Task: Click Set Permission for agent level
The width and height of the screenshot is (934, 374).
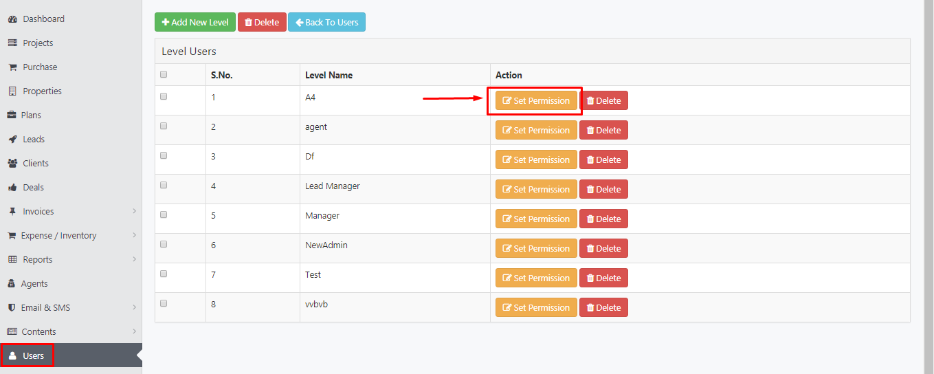Action: click(x=536, y=130)
